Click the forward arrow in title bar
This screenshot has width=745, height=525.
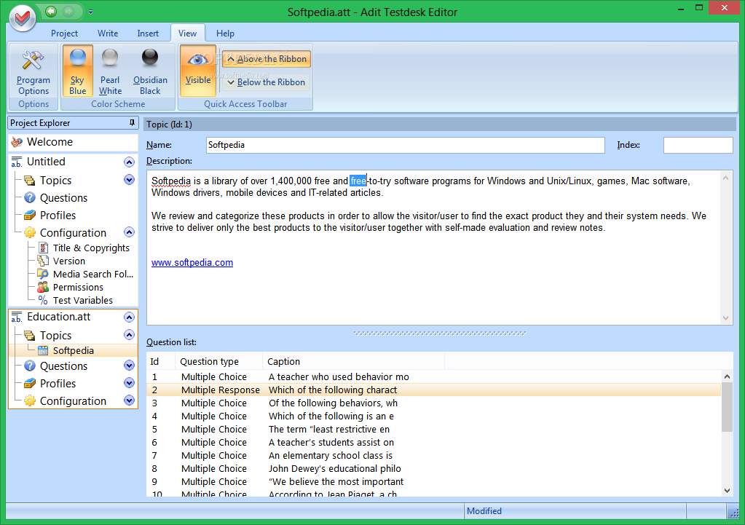(x=68, y=12)
